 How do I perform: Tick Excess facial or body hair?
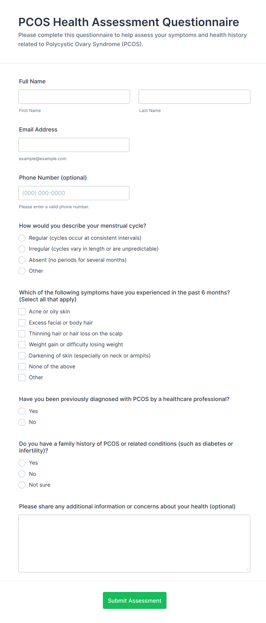tap(22, 323)
